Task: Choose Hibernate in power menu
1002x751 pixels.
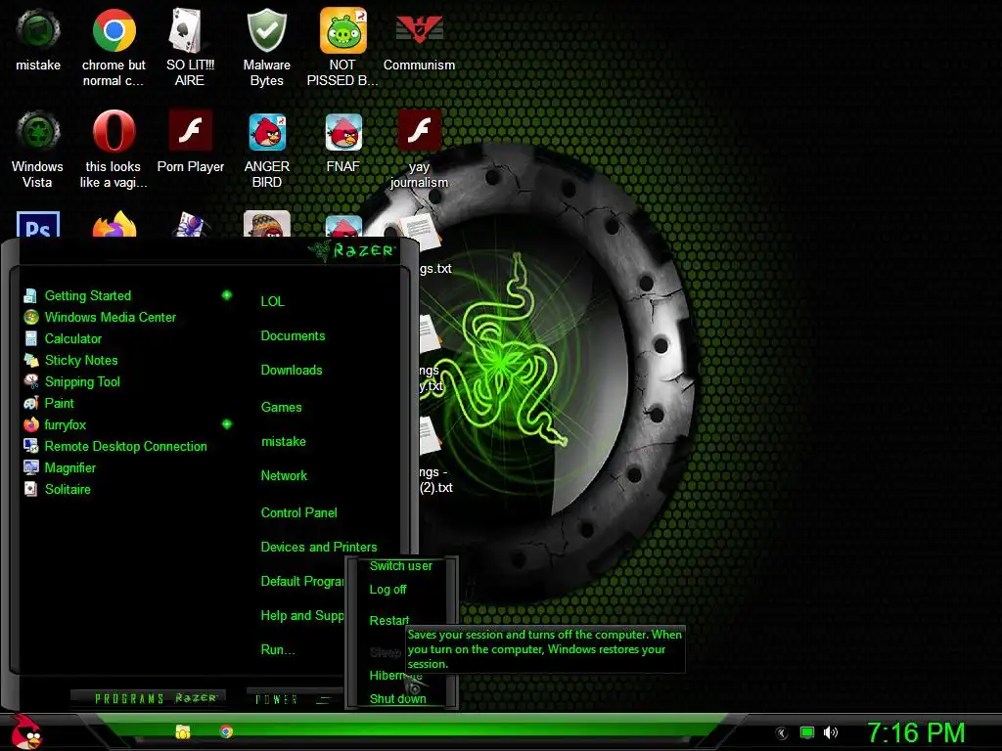Action: pos(395,676)
